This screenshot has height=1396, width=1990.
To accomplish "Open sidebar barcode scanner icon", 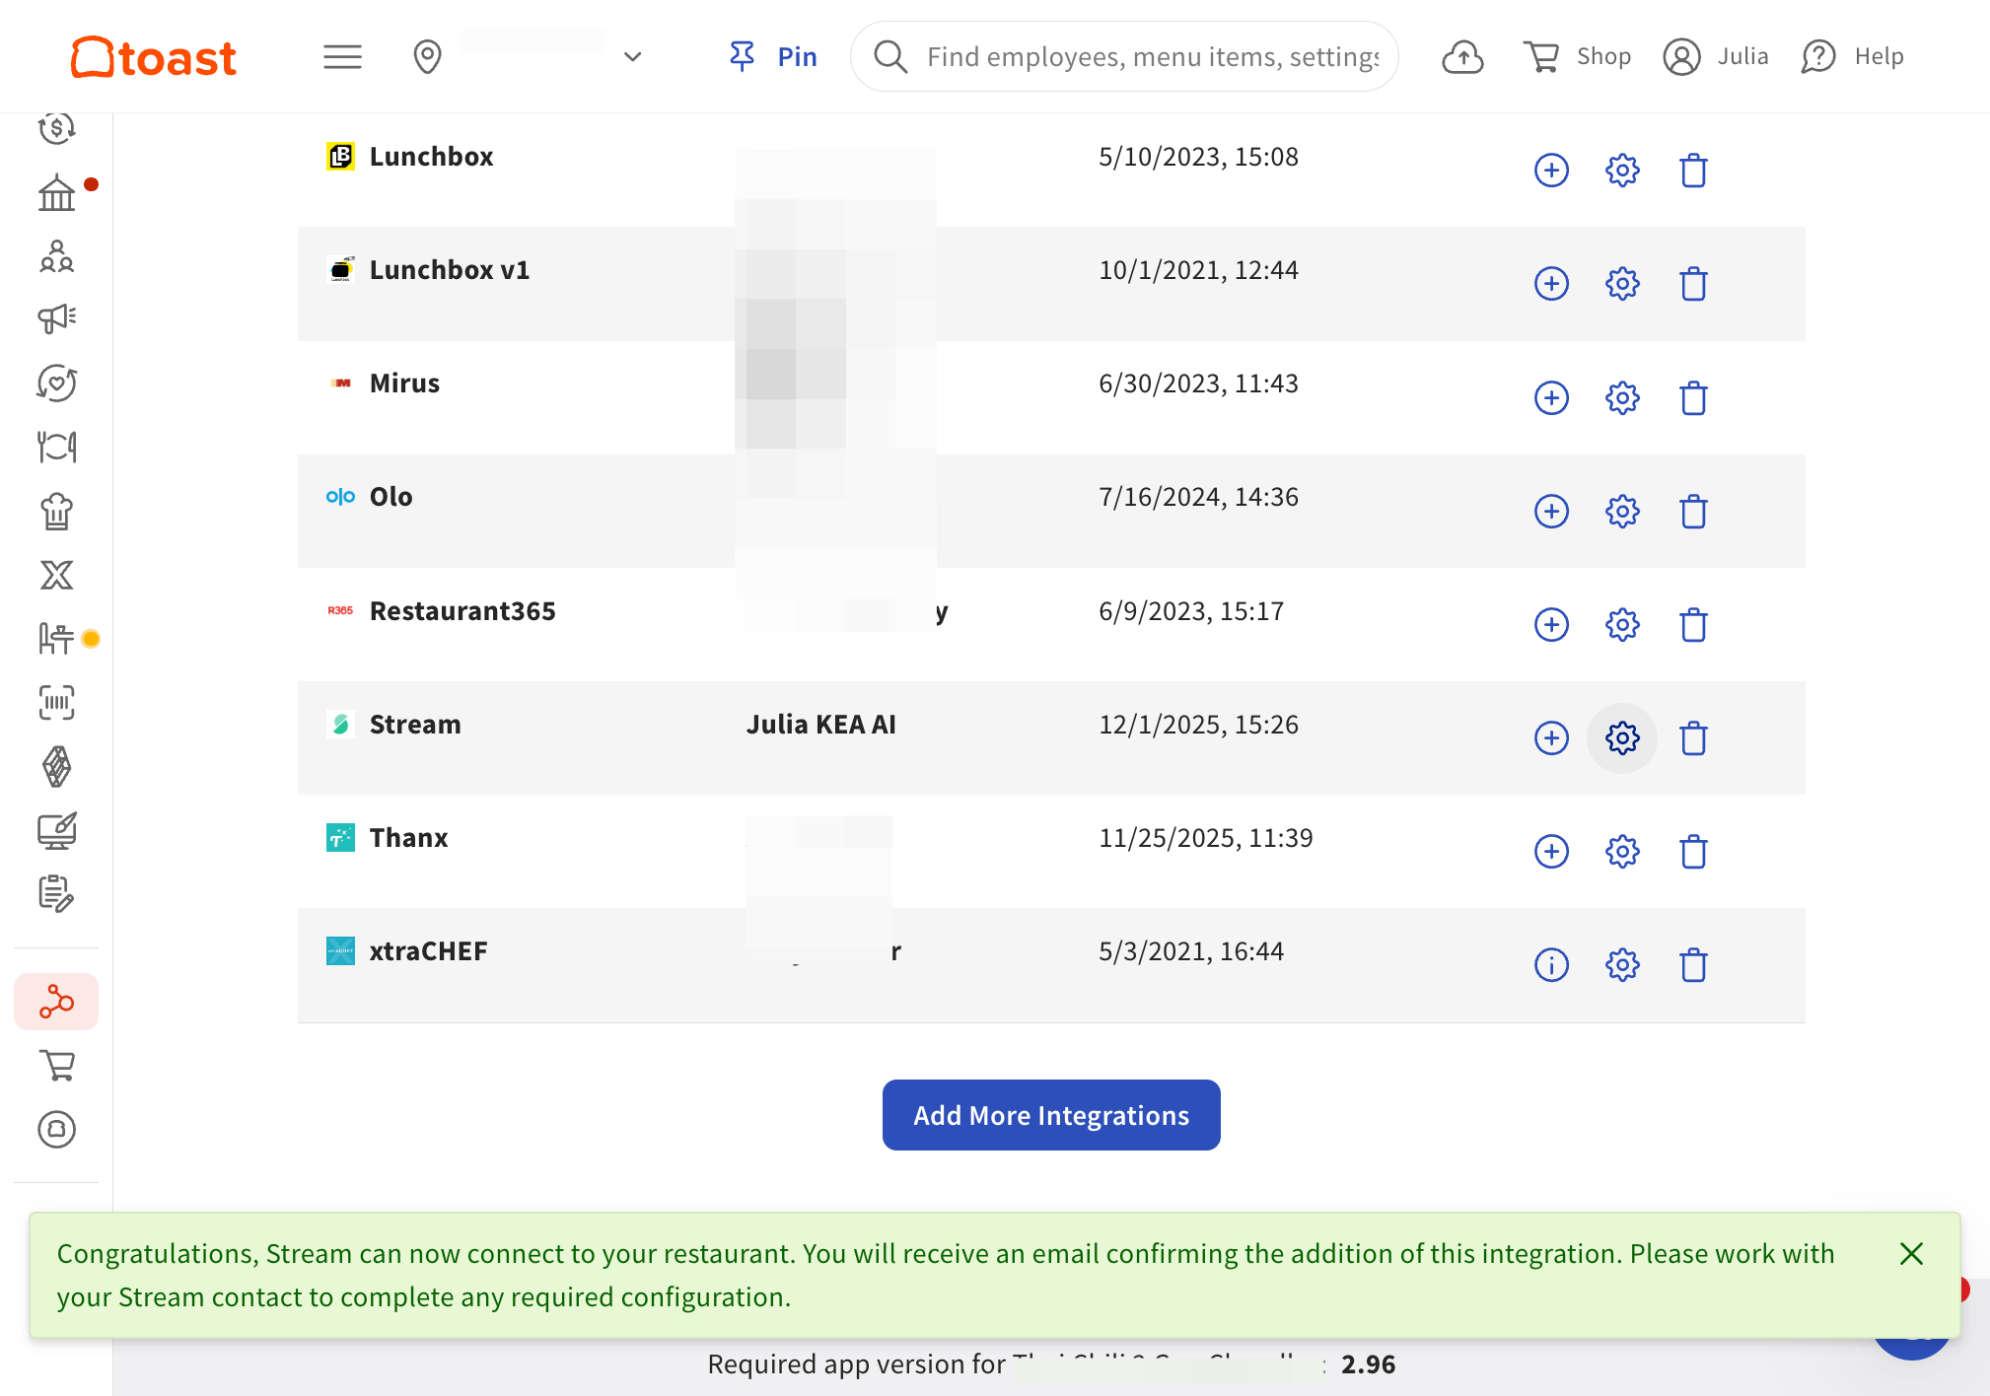I will tap(57, 703).
